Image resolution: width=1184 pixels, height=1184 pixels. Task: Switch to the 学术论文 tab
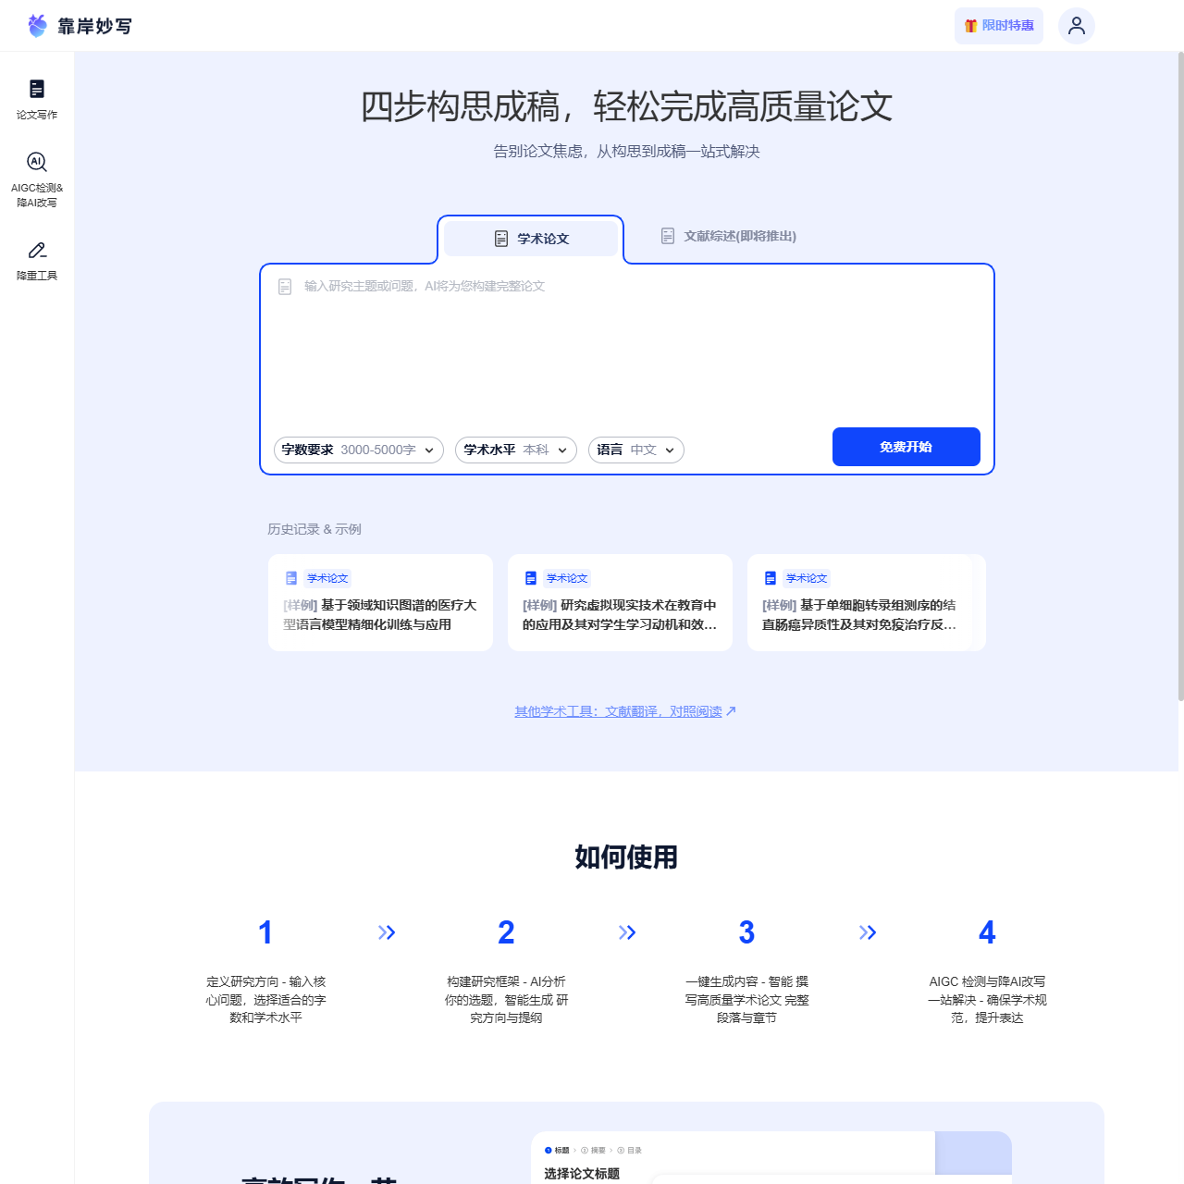(x=531, y=239)
